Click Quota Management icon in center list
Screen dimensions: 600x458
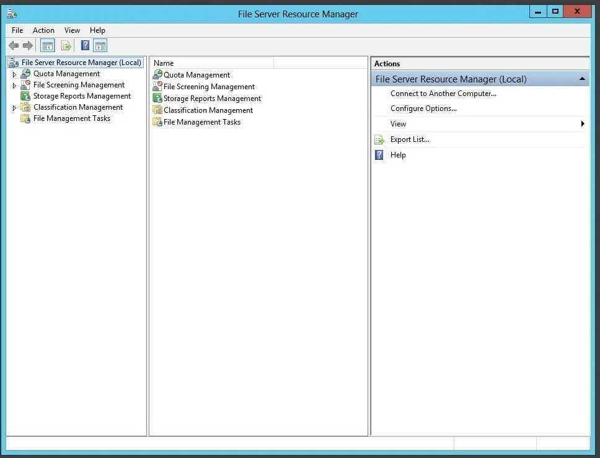(157, 74)
